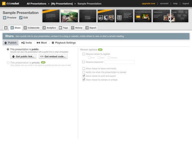Open the Mobile Survey slide thumbnail
The image size is (192, 141).
(x=162, y=16)
